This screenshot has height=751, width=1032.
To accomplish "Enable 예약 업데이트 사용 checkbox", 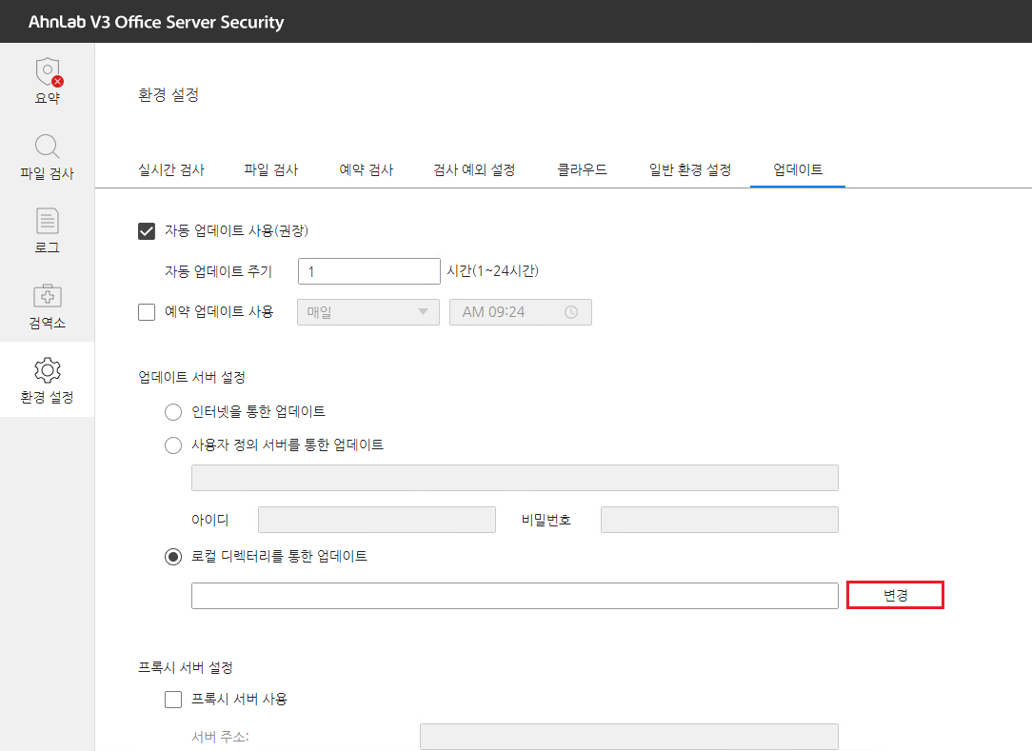I will [x=147, y=312].
